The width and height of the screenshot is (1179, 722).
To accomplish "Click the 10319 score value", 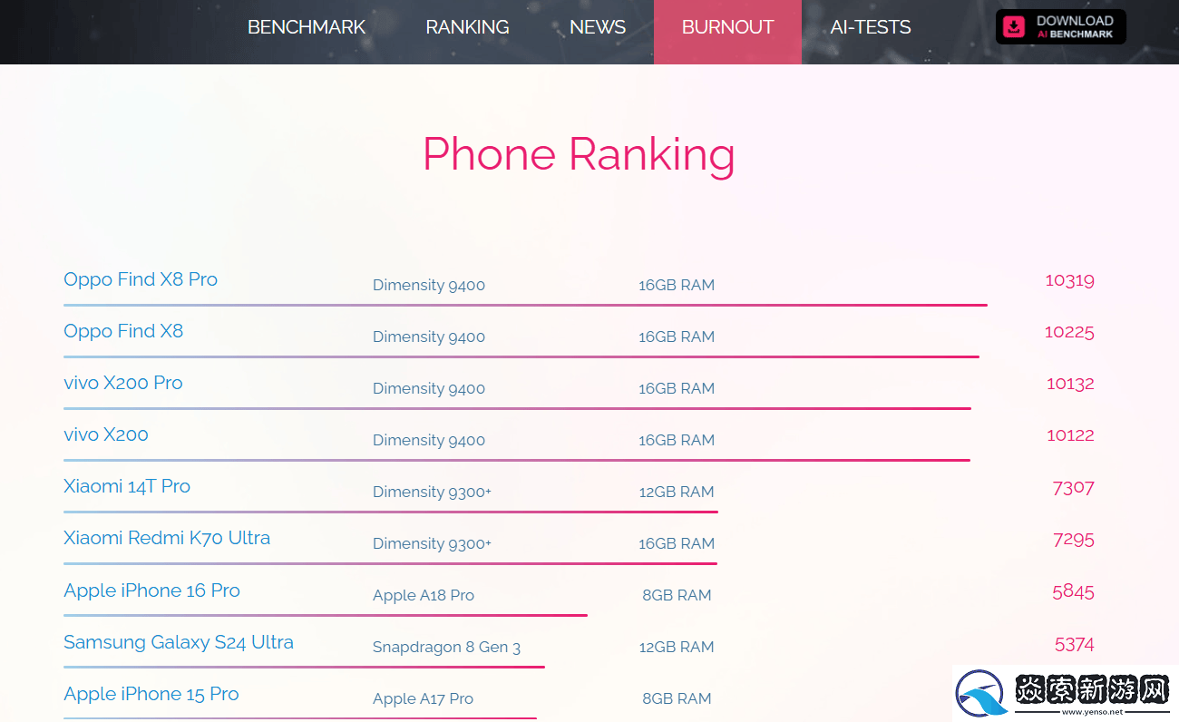I will pos(1069,280).
